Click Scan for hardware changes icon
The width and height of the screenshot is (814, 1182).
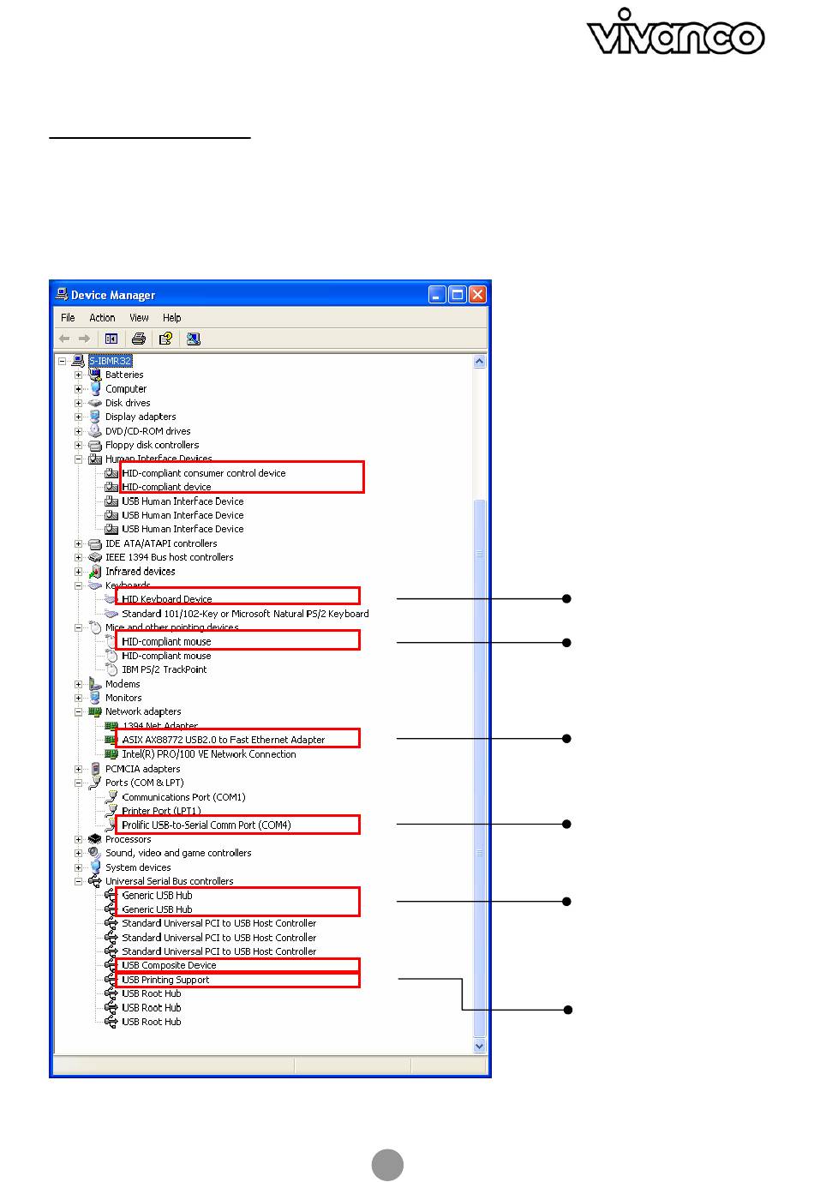194,339
